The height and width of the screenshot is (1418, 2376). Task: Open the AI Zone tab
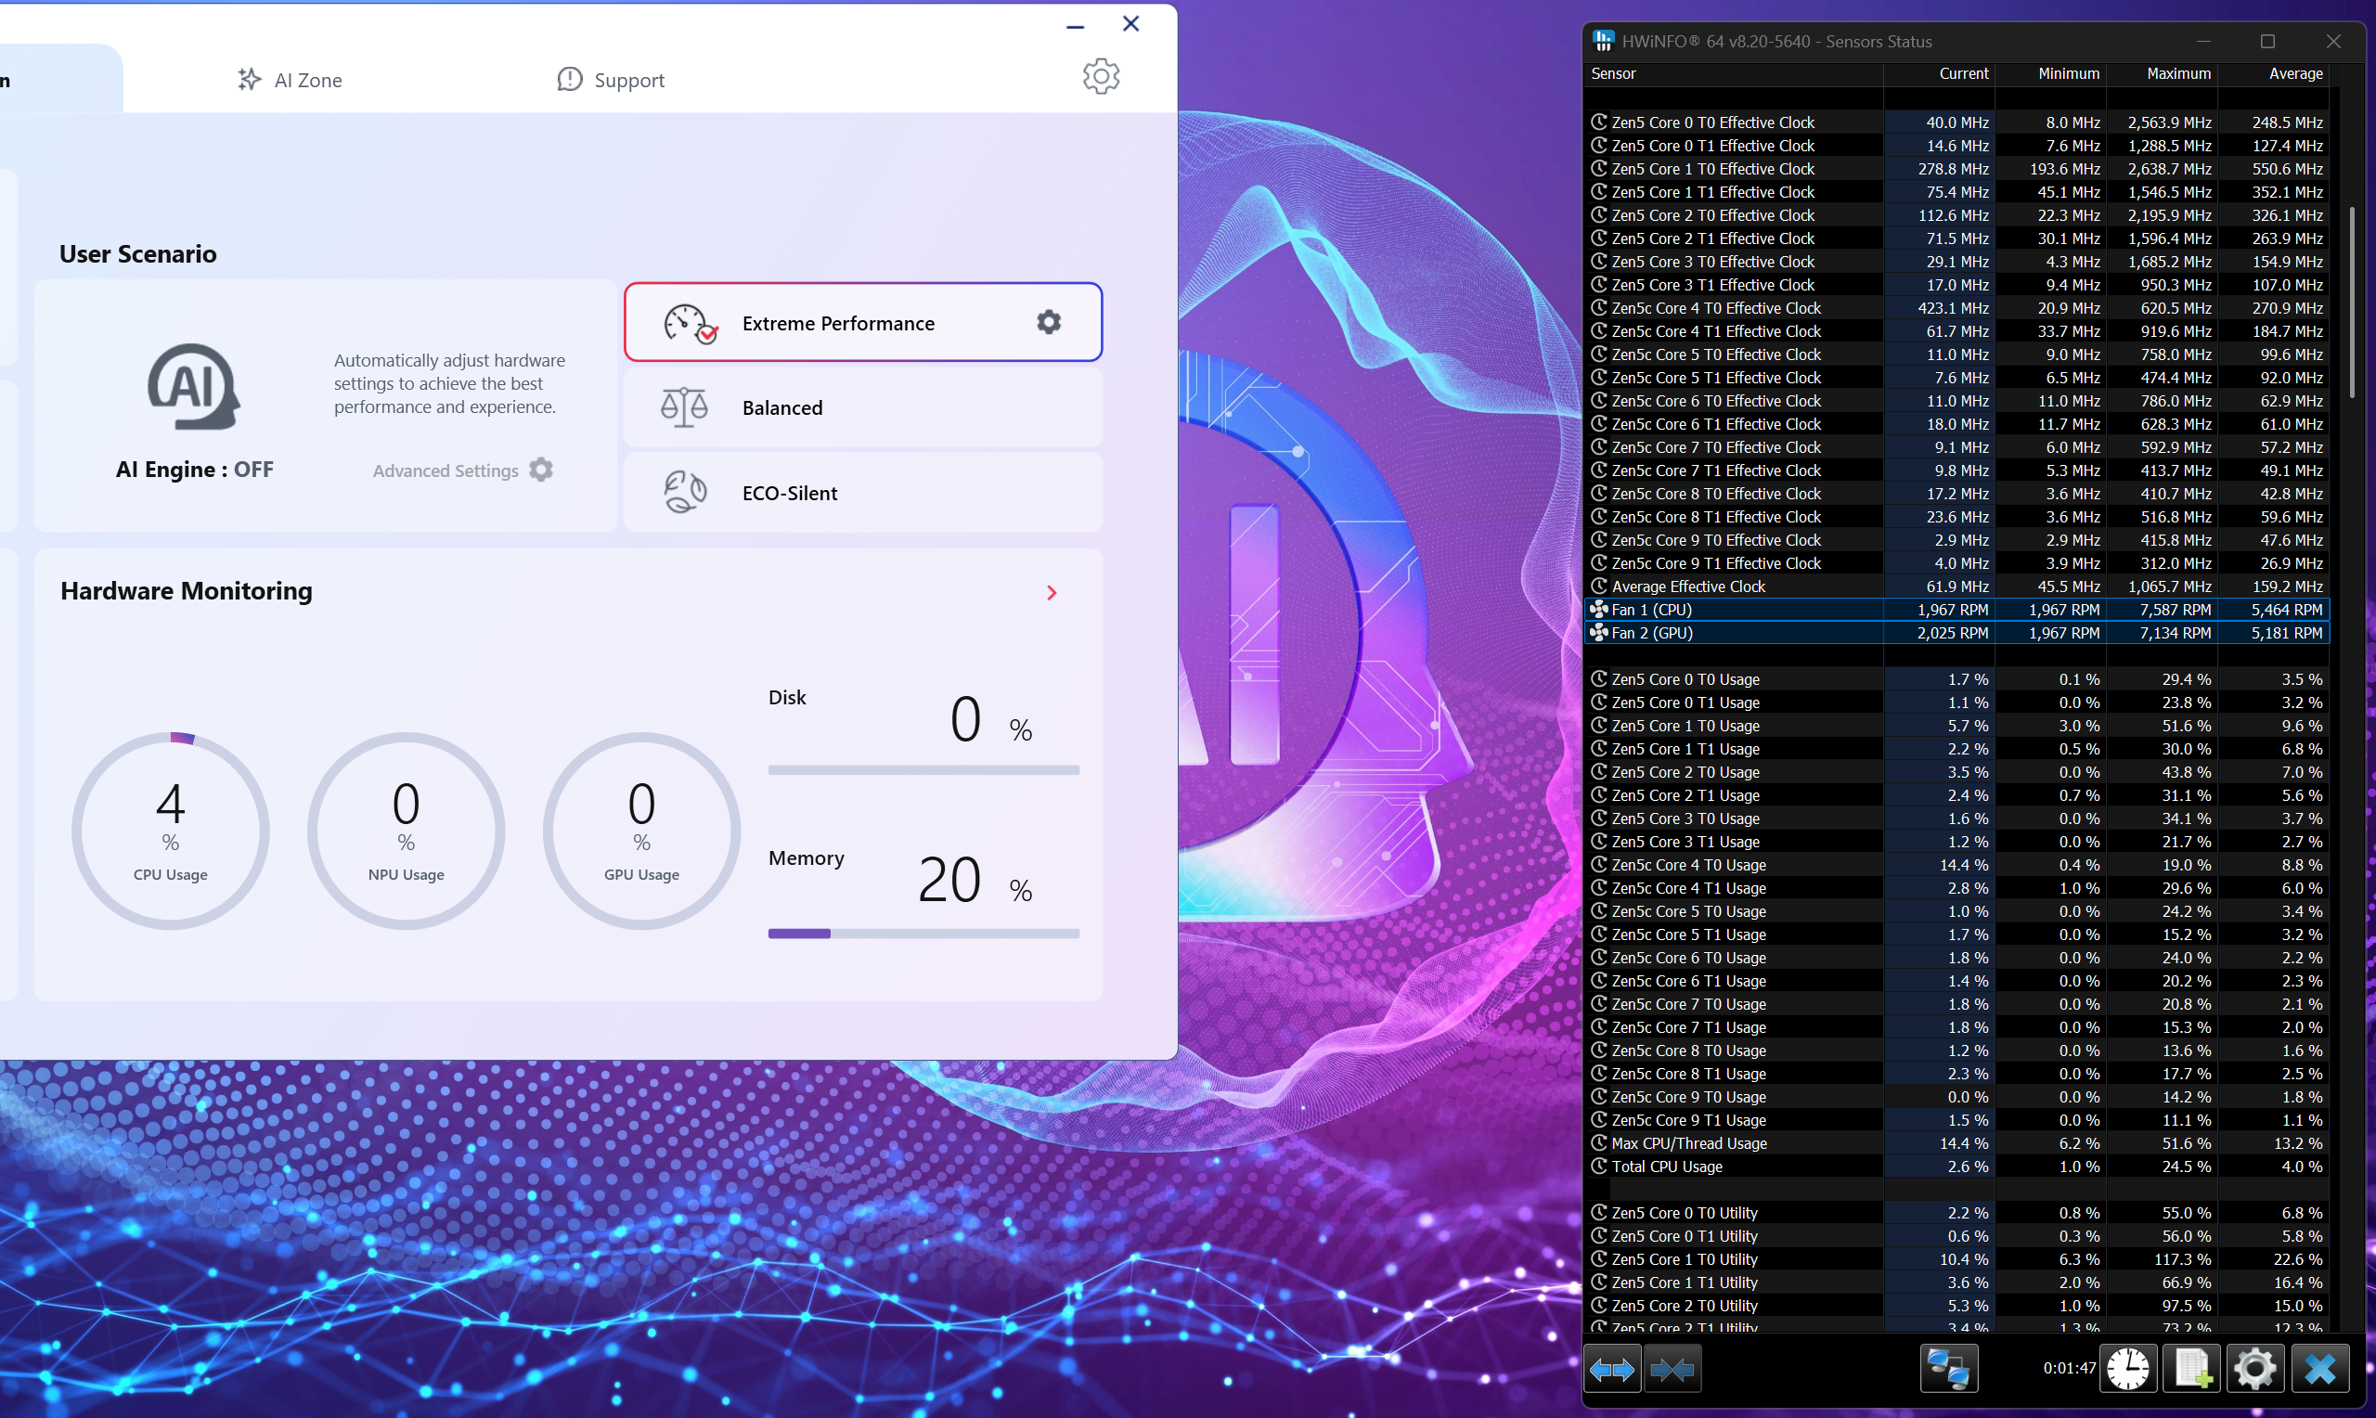[290, 80]
